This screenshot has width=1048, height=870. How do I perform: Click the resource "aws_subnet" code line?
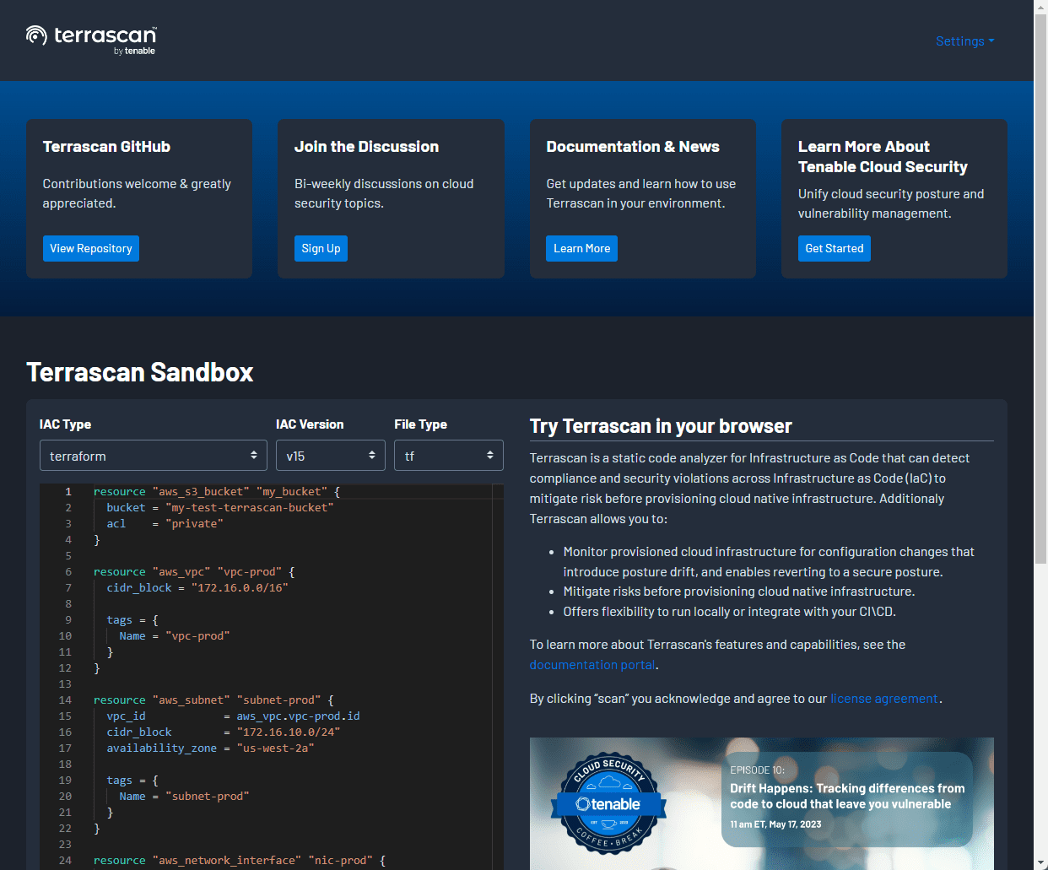(213, 700)
